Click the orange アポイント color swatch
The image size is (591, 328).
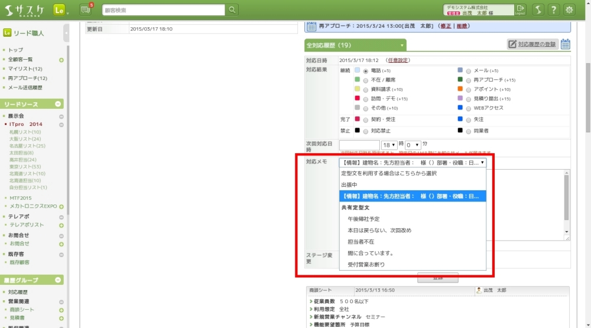pos(460,89)
